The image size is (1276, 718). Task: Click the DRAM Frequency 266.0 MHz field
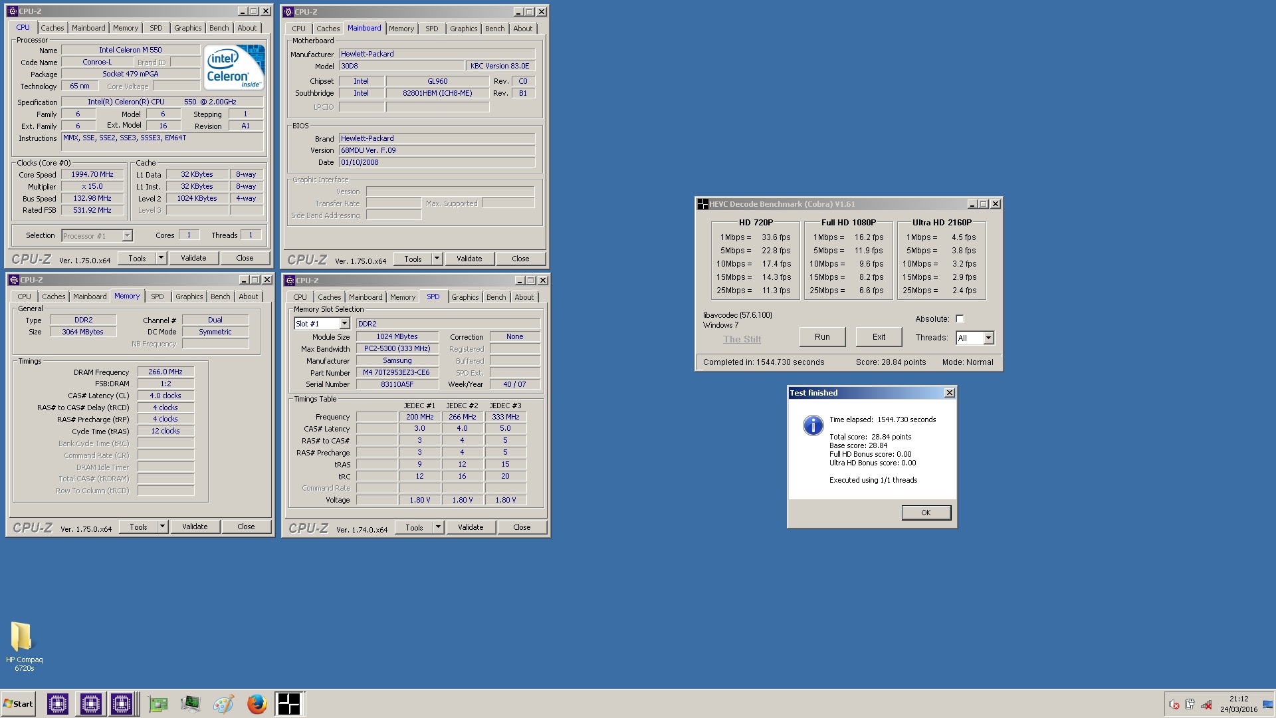[165, 372]
